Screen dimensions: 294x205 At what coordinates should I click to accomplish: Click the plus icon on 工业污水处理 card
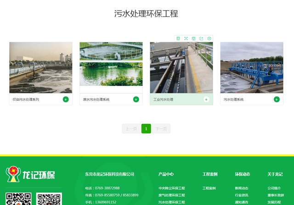pyautogui.click(x=206, y=100)
